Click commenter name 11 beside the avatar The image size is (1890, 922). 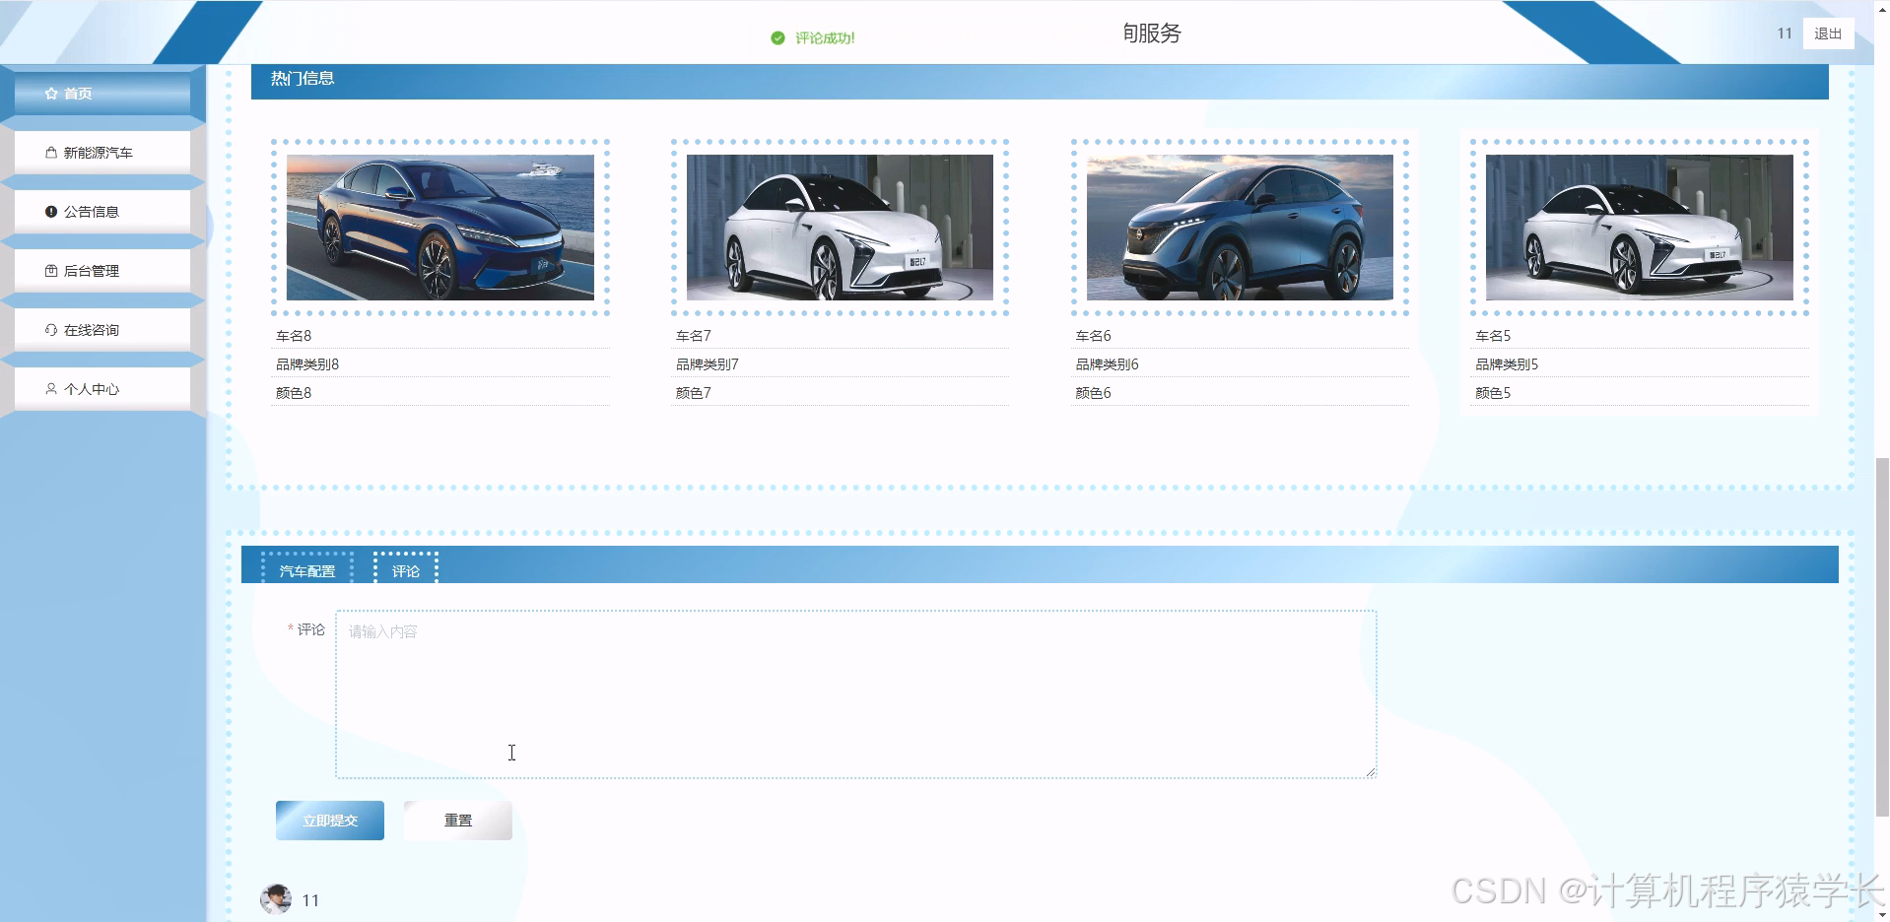(310, 900)
